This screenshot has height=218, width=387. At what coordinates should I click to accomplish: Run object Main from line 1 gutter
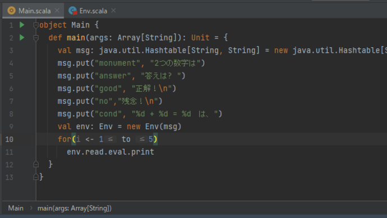point(22,25)
